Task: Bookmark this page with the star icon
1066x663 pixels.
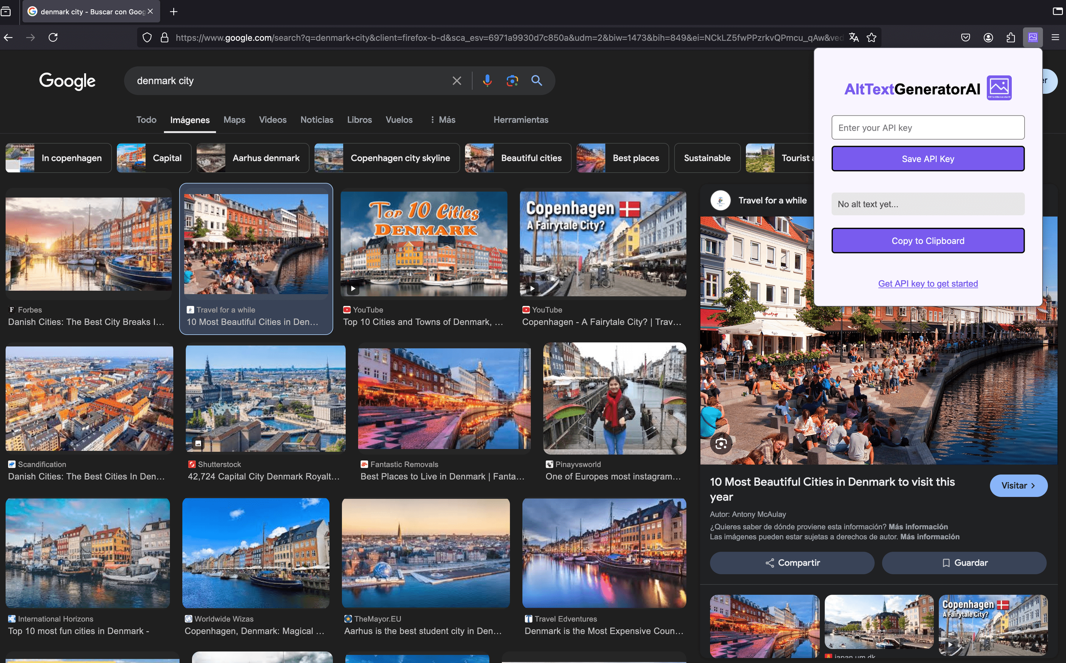Action: click(871, 38)
